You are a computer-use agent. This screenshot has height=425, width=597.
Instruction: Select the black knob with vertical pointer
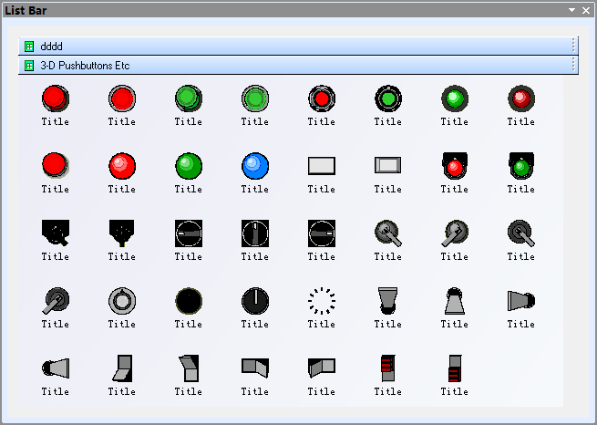tap(255, 301)
